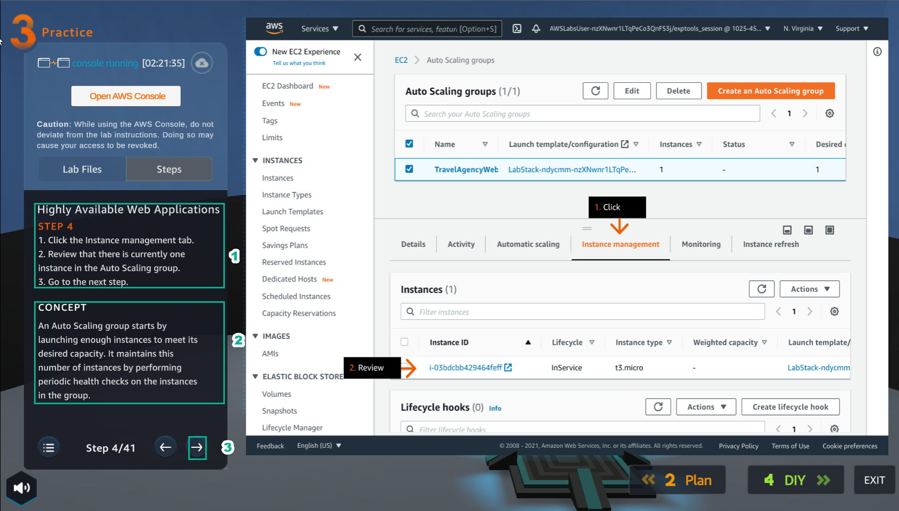The height and width of the screenshot is (511, 899).
Task: Open the account user dropdown
Action: pyautogui.click(x=660, y=29)
